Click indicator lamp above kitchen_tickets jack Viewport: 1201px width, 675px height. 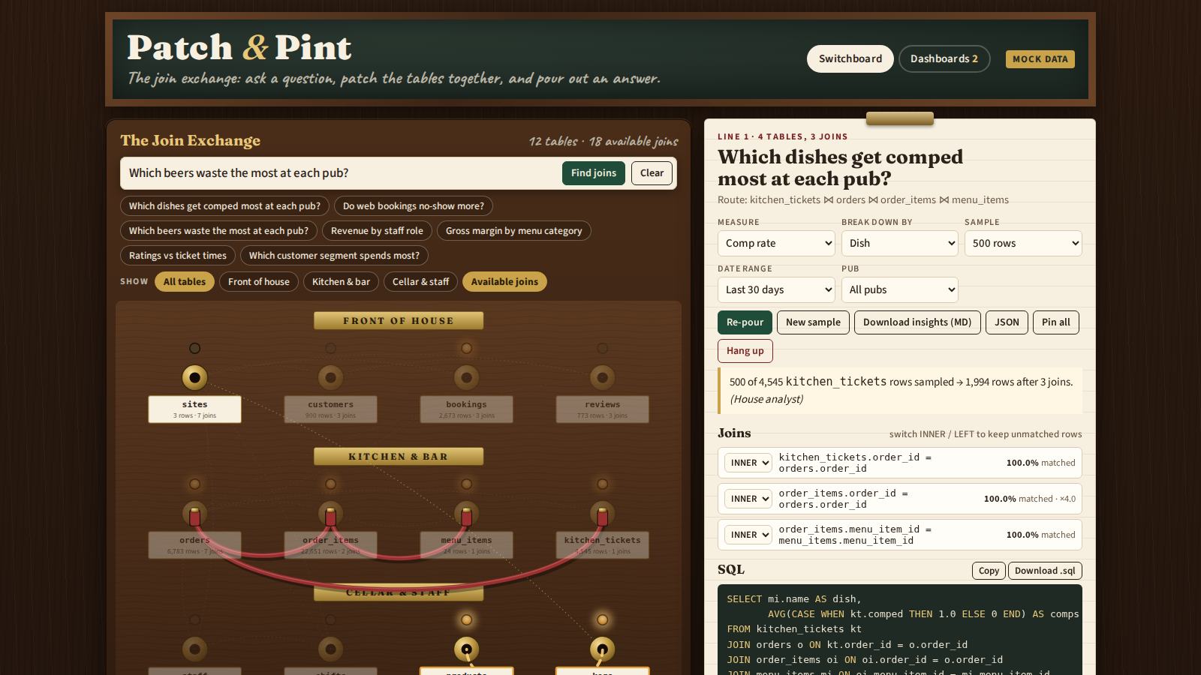point(602,484)
